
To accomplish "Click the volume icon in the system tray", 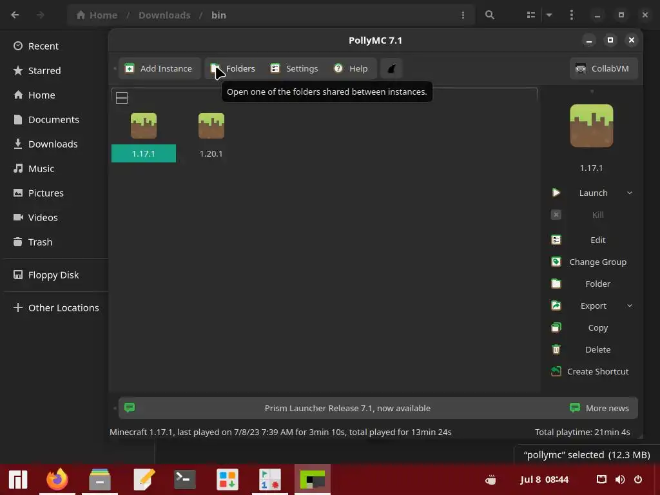I will [x=620, y=480].
